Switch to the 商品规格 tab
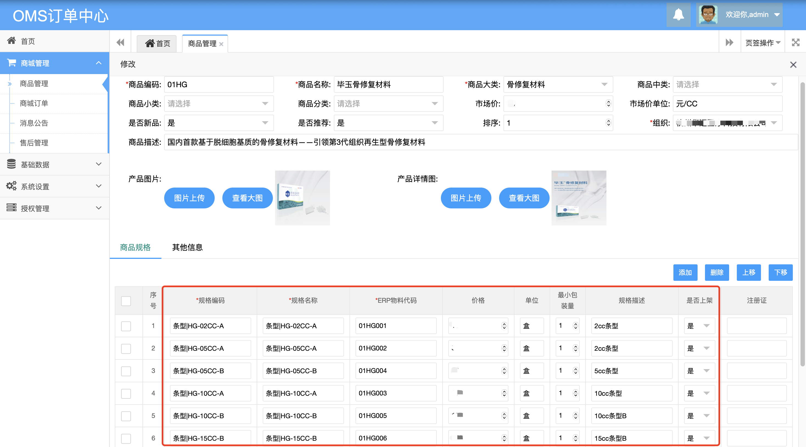The height and width of the screenshot is (447, 806). pyautogui.click(x=135, y=247)
